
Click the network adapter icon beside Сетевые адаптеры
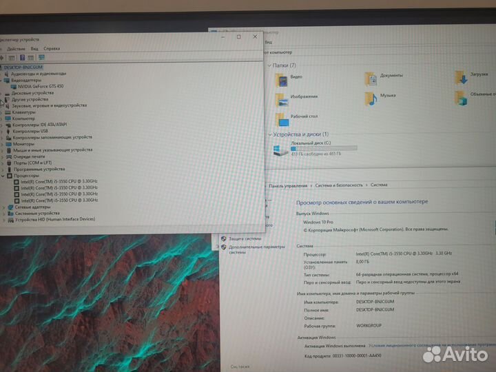10,207
